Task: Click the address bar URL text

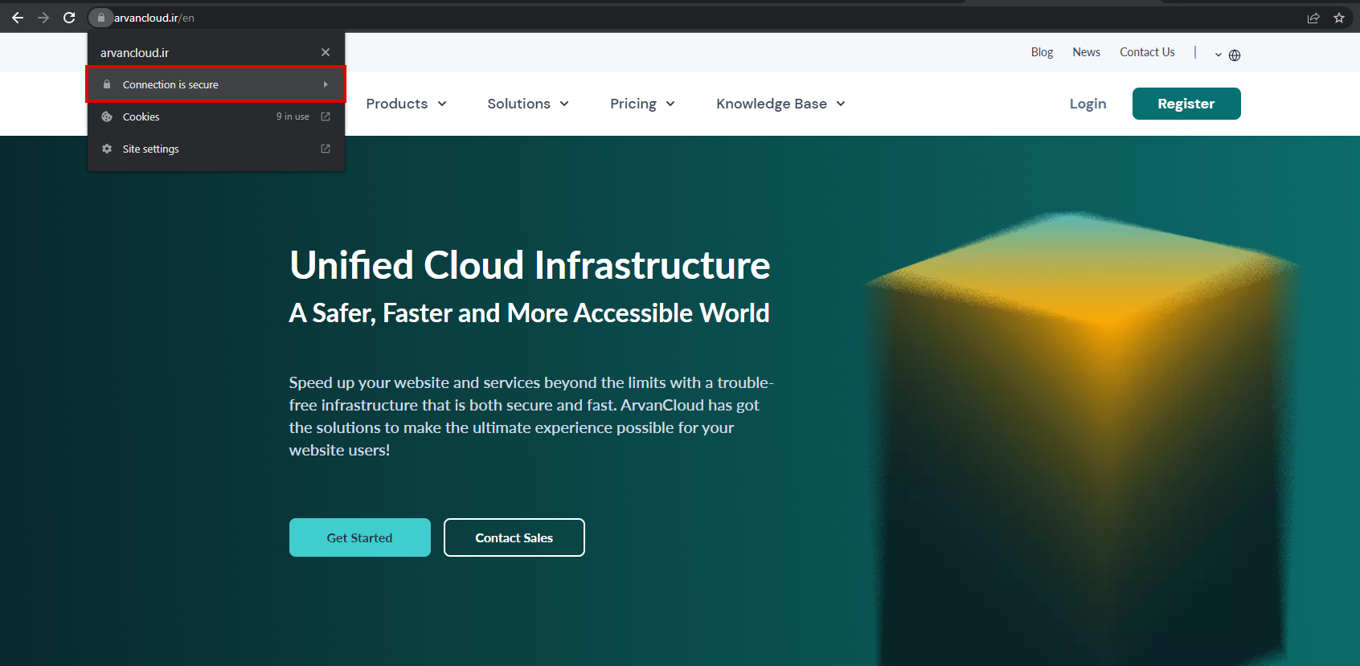Action: pyautogui.click(x=154, y=18)
